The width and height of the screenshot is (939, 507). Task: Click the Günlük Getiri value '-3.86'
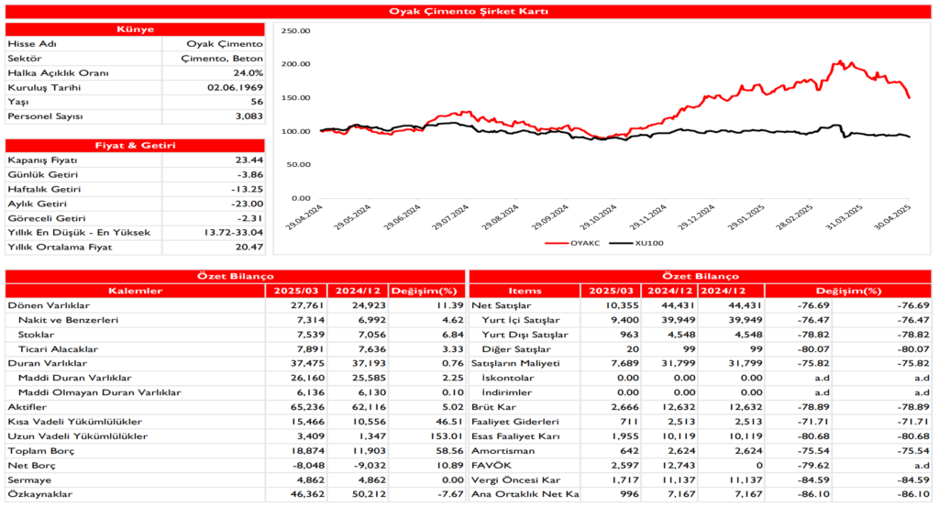click(249, 175)
